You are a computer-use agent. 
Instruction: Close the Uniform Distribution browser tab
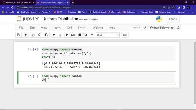coord(68,2)
